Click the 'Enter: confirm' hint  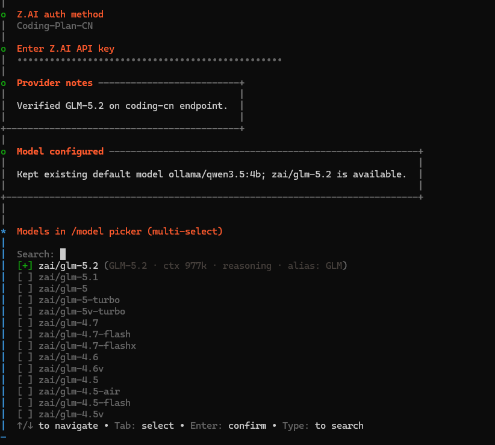pos(228,426)
